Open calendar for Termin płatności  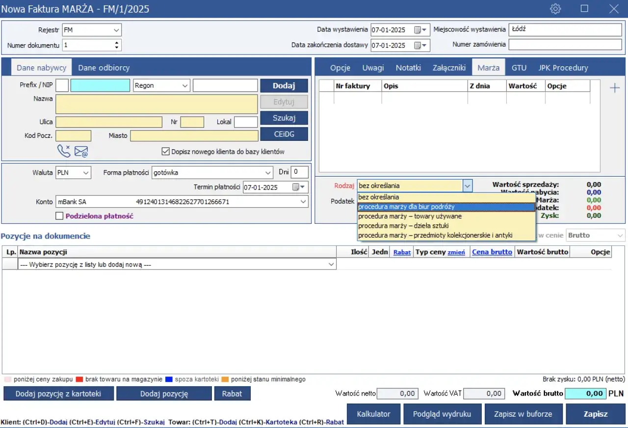[296, 187]
